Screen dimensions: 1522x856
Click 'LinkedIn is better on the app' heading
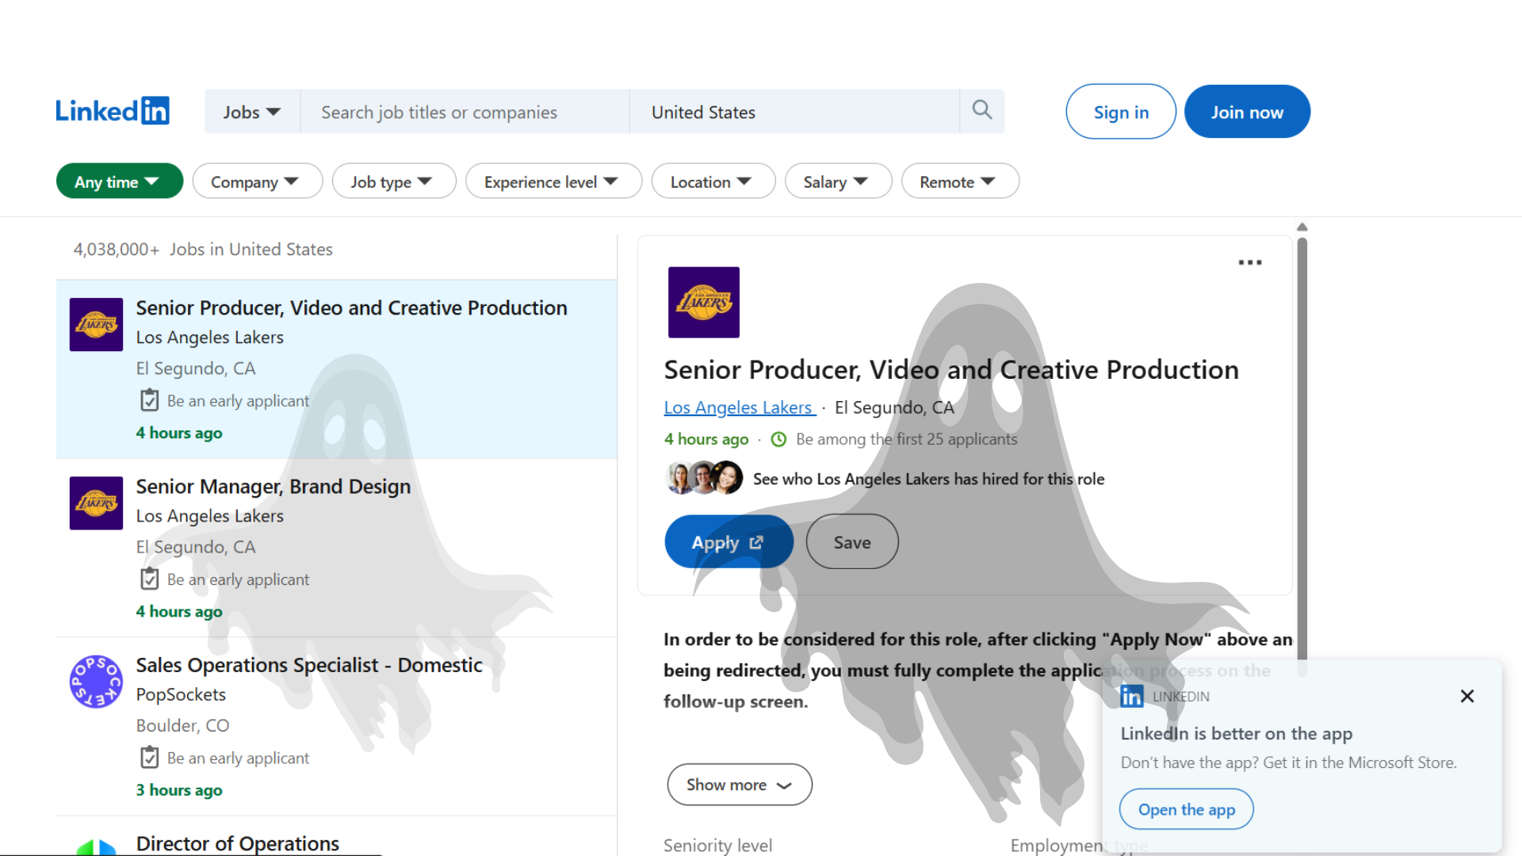click(1236, 734)
